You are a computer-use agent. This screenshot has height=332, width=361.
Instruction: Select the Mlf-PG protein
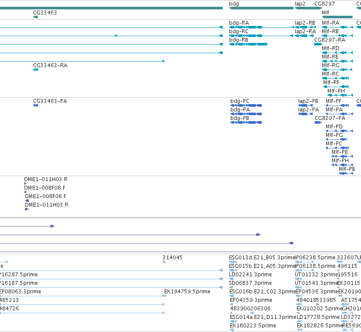point(336,139)
